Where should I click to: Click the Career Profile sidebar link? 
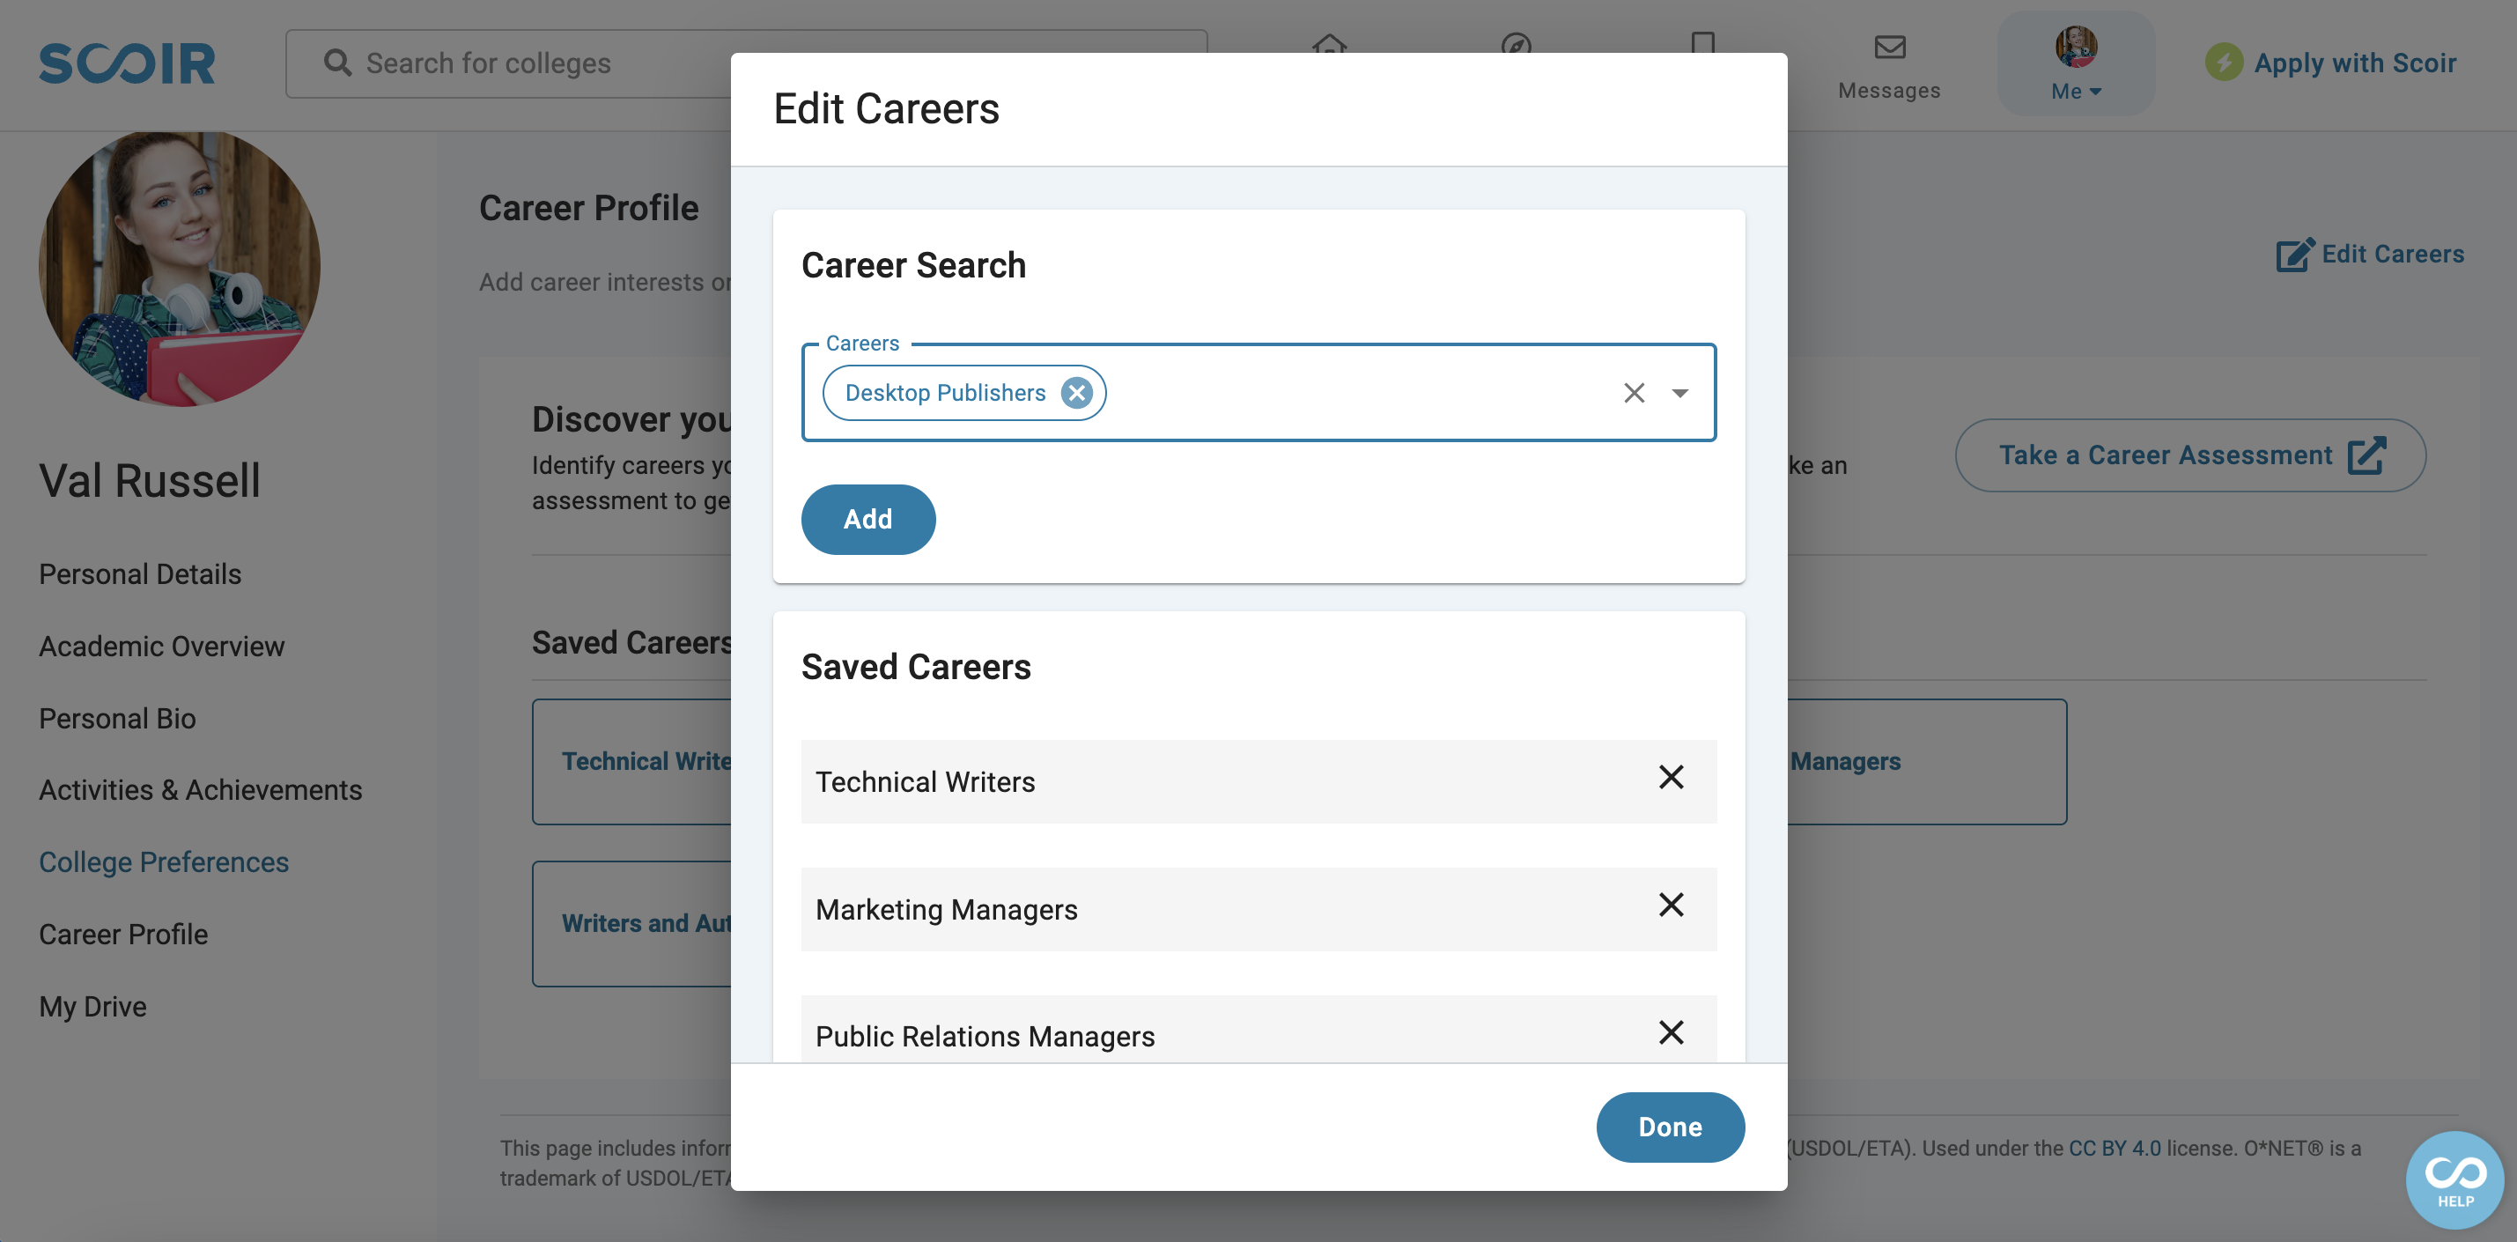click(123, 932)
